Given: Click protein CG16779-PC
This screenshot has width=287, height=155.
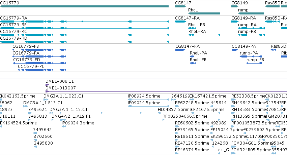Looking at the screenshot, I should pos(42,70).
